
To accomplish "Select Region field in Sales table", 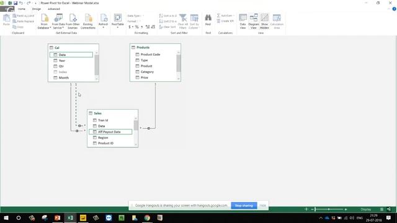I will [110, 138].
